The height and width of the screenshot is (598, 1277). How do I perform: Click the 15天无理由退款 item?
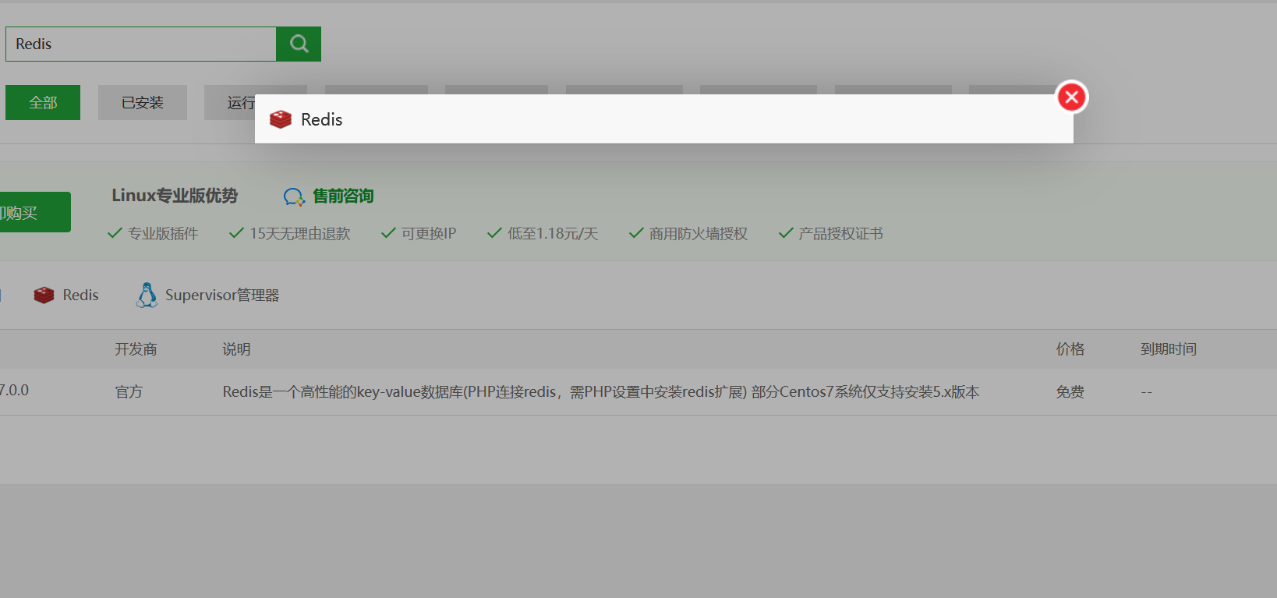[x=290, y=233]
